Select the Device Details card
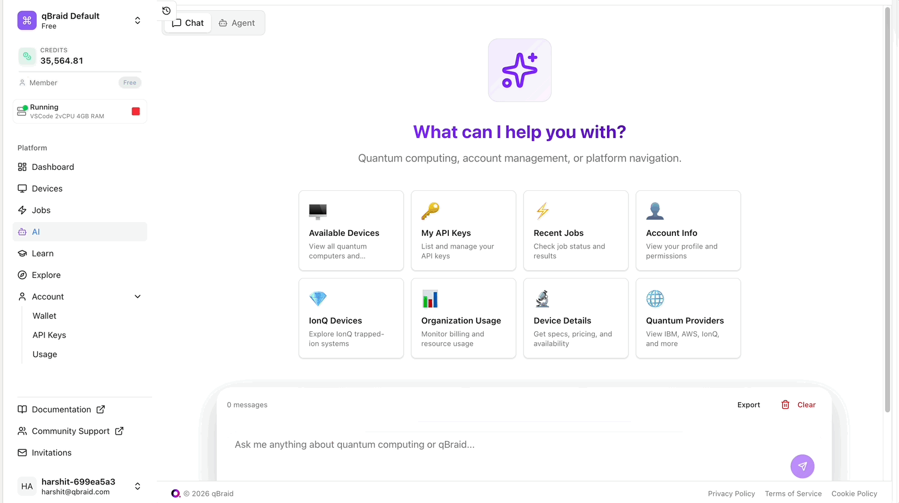The image size is (899, 503). (x=576, y=318)
